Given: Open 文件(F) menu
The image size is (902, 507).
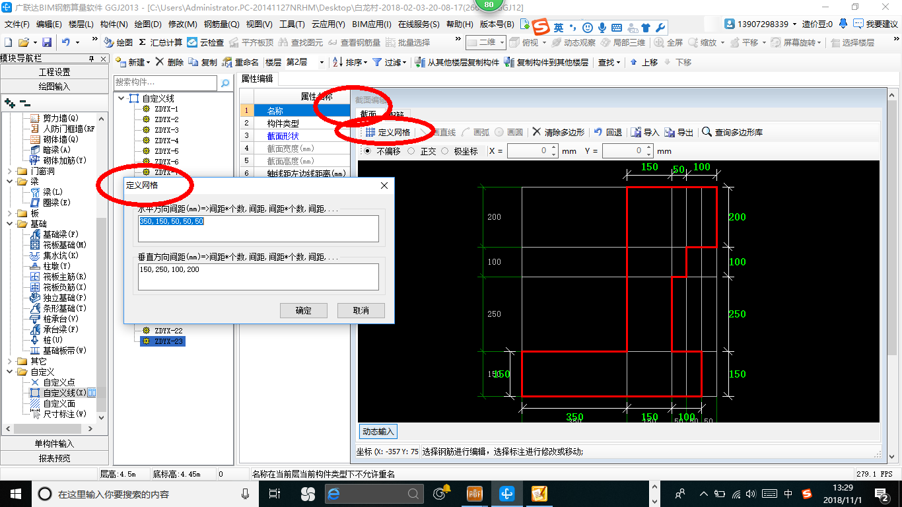Looking at the screenshot, I should [x=17, y=24].
